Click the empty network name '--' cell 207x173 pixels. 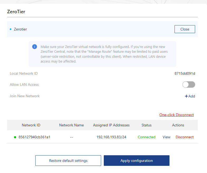coord(71,137)
